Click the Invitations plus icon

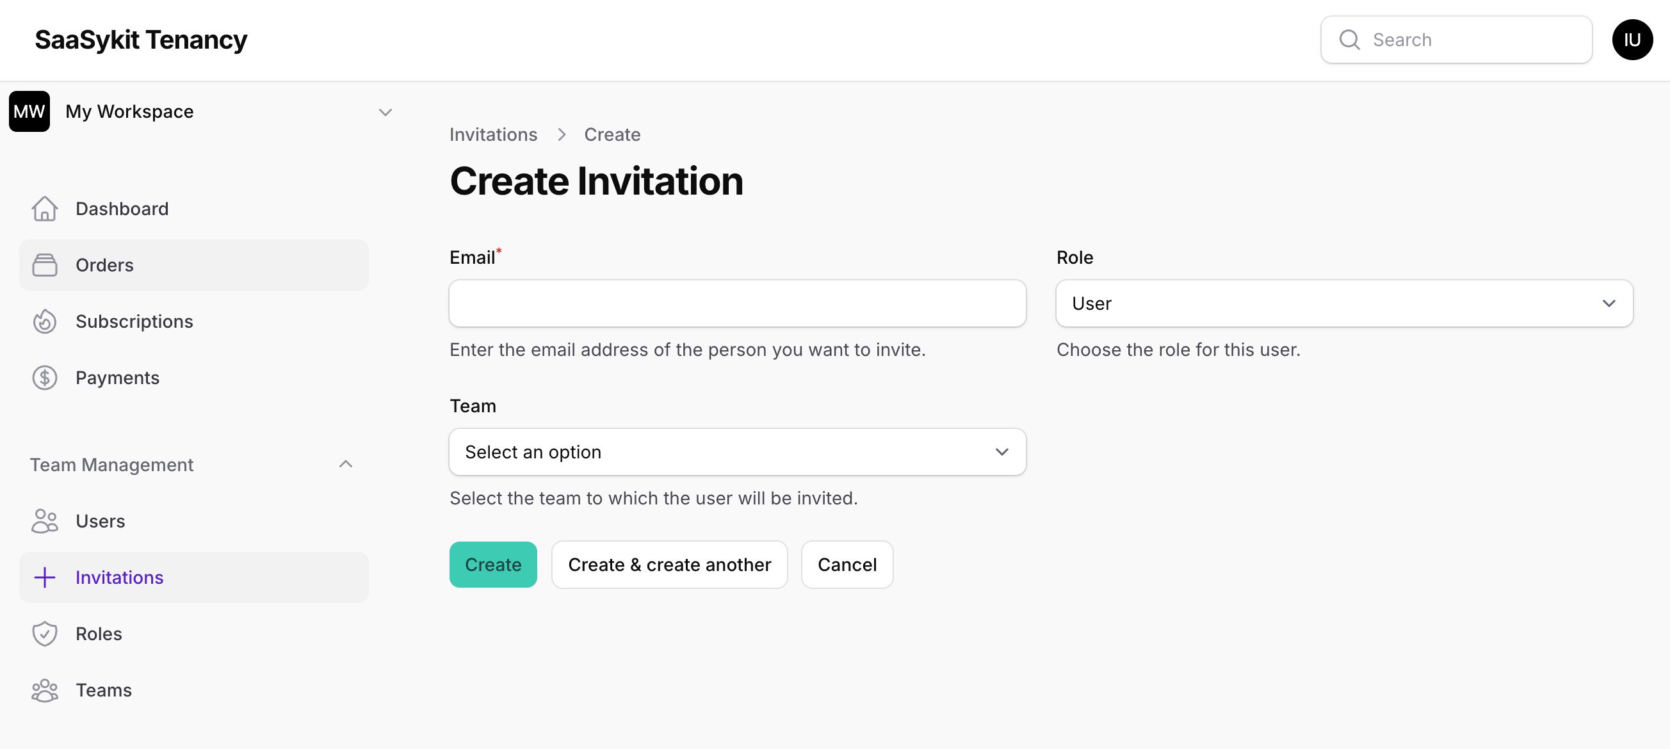pyautogui.click(x=45, y=577)
